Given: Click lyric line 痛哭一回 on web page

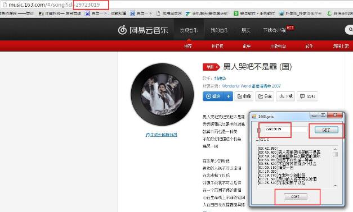Looking at the screenshot, I should tap(210, 146).
